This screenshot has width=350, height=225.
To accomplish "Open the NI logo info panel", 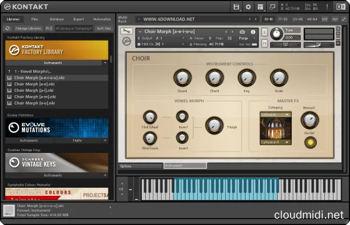I will [x=341, y=7].
